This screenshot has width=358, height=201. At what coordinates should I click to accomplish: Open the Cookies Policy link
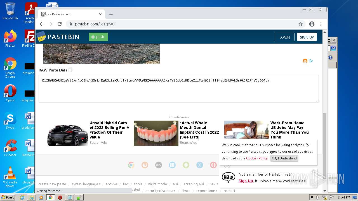(x=257, y=158)
